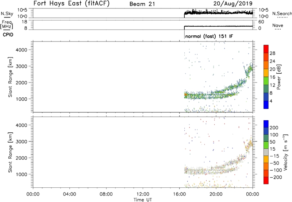Screen dimensions: 292x202
Task: Click the 28 tick on power colorbar
Action: [272, 53]
